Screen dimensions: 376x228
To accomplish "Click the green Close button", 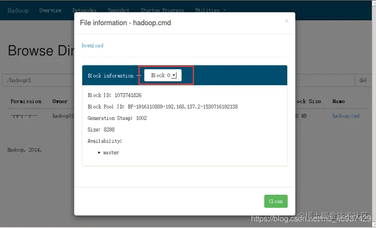I will pos(276,201).
